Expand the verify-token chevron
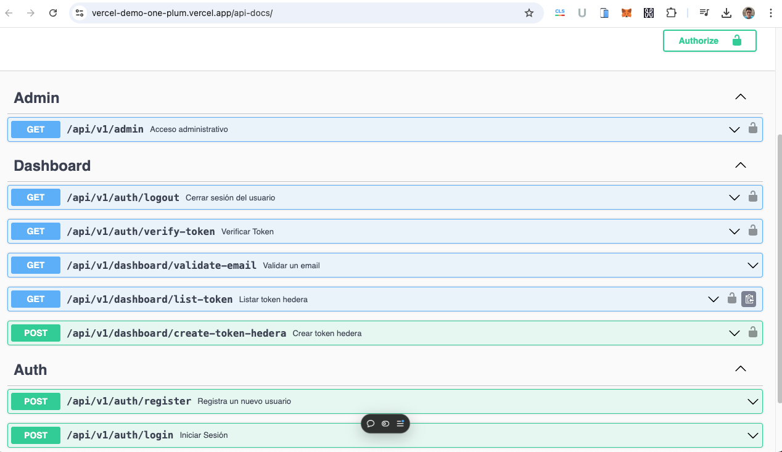 [x=735, y=231]
